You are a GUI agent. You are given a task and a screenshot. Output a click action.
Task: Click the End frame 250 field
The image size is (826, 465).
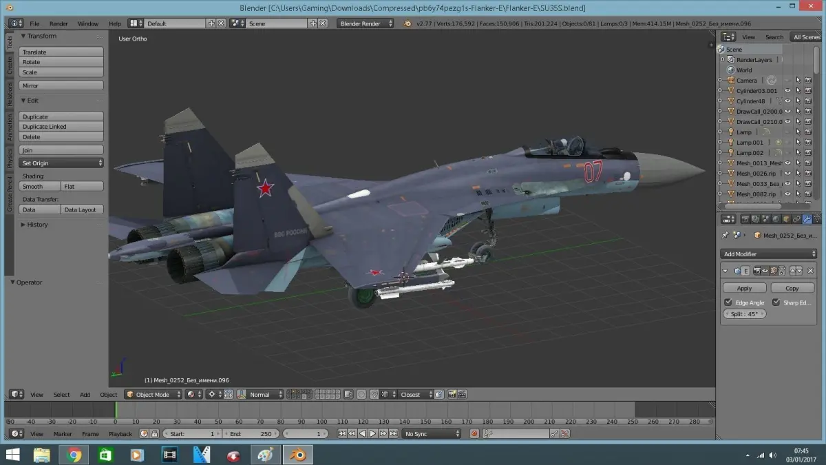251,434
